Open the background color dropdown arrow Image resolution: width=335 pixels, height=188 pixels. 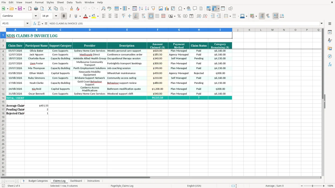(98, 16)
